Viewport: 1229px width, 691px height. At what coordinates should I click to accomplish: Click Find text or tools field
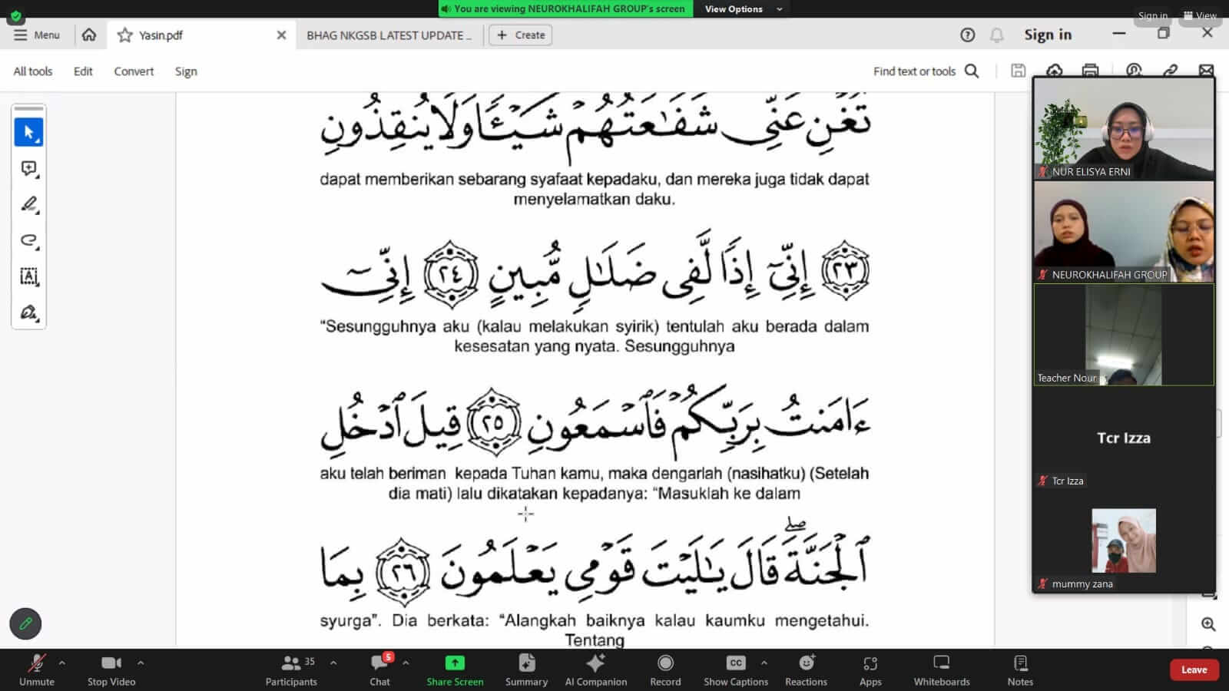(x=914, y=71)
